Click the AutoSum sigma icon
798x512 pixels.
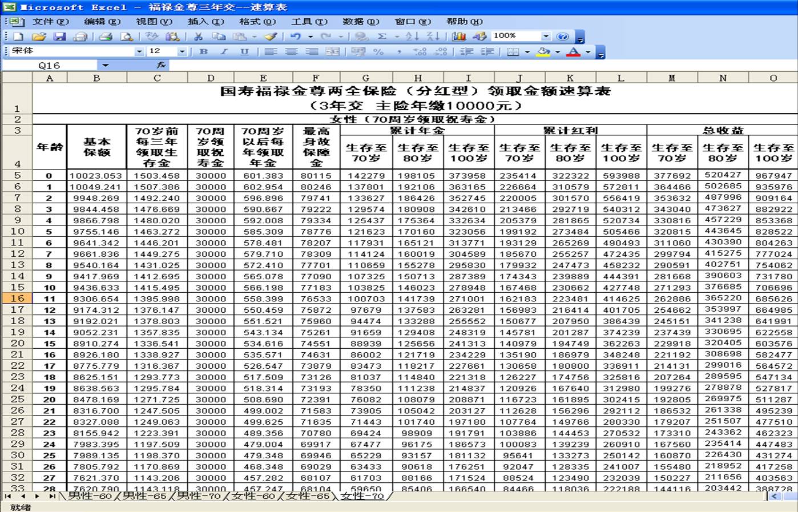coord(382,37)
